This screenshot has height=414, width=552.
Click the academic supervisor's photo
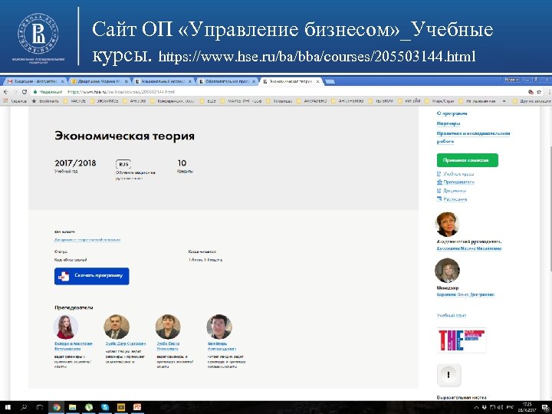[x=447, y=224]
